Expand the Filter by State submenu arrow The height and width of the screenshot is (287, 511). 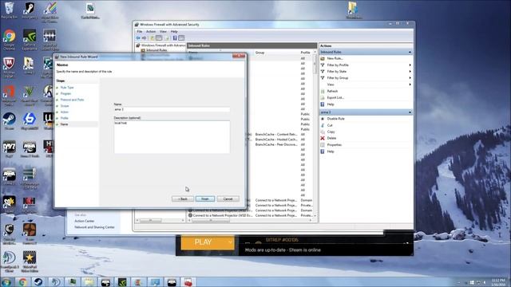tap(410, 72)
